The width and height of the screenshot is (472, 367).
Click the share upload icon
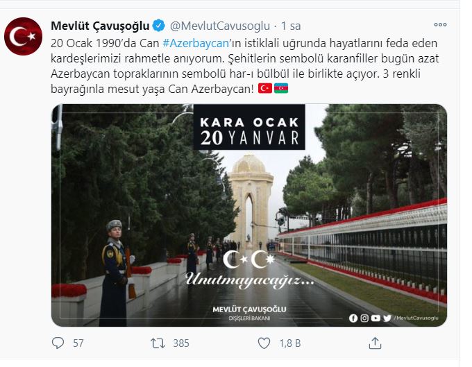375,343
